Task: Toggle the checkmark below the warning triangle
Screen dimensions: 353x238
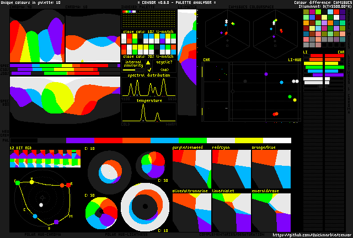Action: [x=148, y=70]
